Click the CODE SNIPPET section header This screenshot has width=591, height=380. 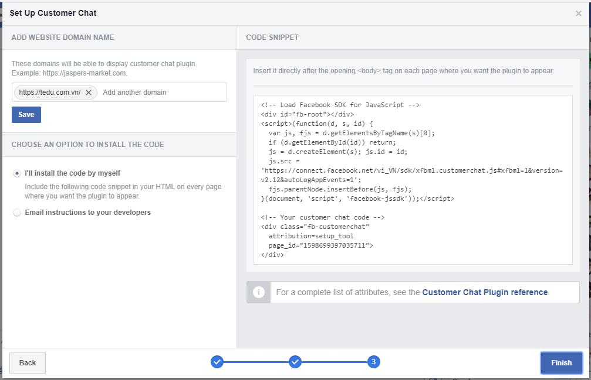tap(272, 37)
